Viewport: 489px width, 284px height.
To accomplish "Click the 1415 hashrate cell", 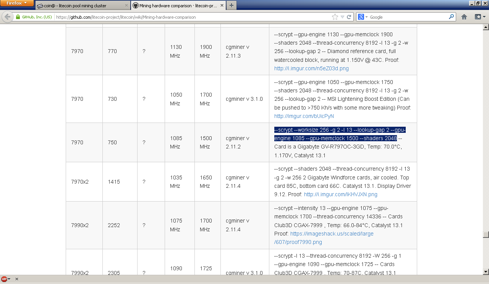I will [120, 182].
